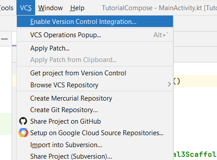The width and height of the screenshot is (217, 160).
Task: Click the greyed Apply Patch from Clipboard entry
Action: tap(95, 60)
